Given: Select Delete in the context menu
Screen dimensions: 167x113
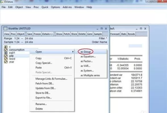Looking at the screenshot, I should point(52,109).
